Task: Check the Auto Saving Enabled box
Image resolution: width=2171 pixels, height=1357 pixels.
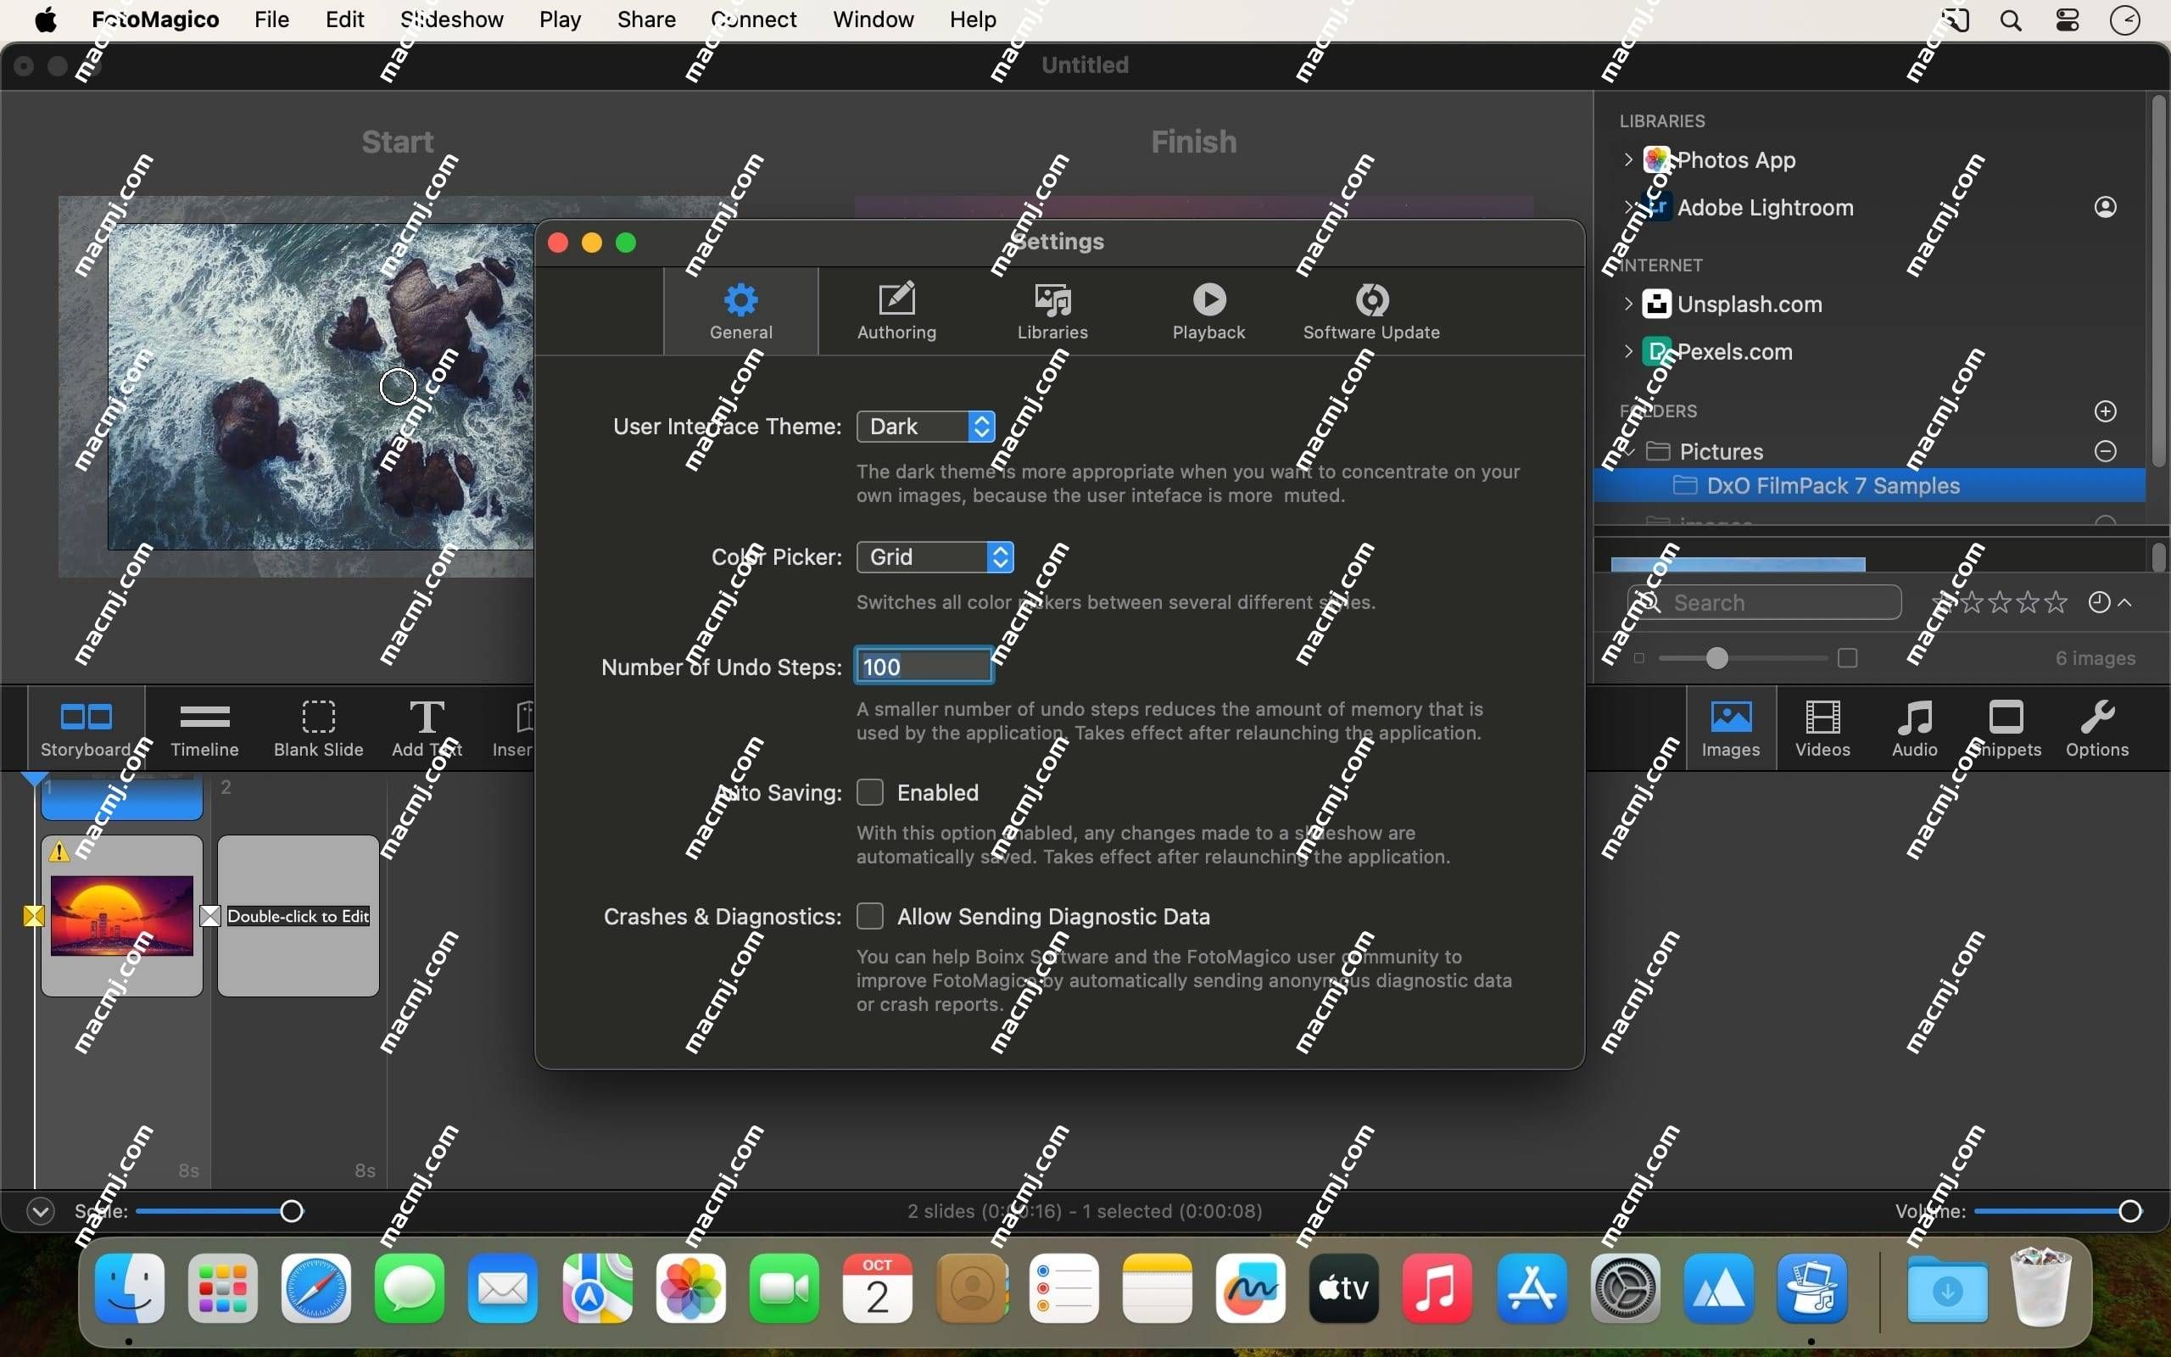Action: 871,791
